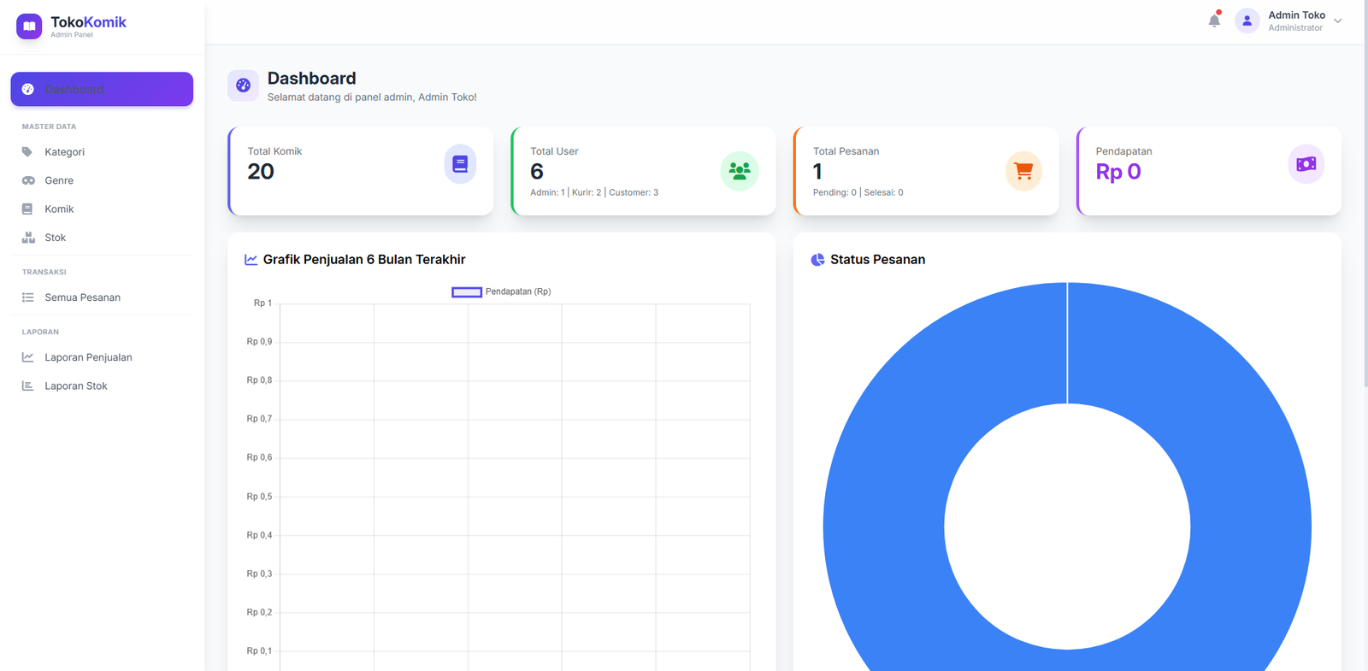Open the Laporan Stok report
Screen dimensions: 1368x671
click(102, 386)
